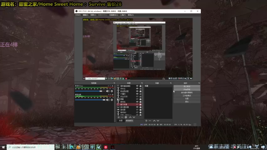Viewport: 267px width, 150px height.
Task: Click the OBS preview canvas
Action: (x=138, y=49)
